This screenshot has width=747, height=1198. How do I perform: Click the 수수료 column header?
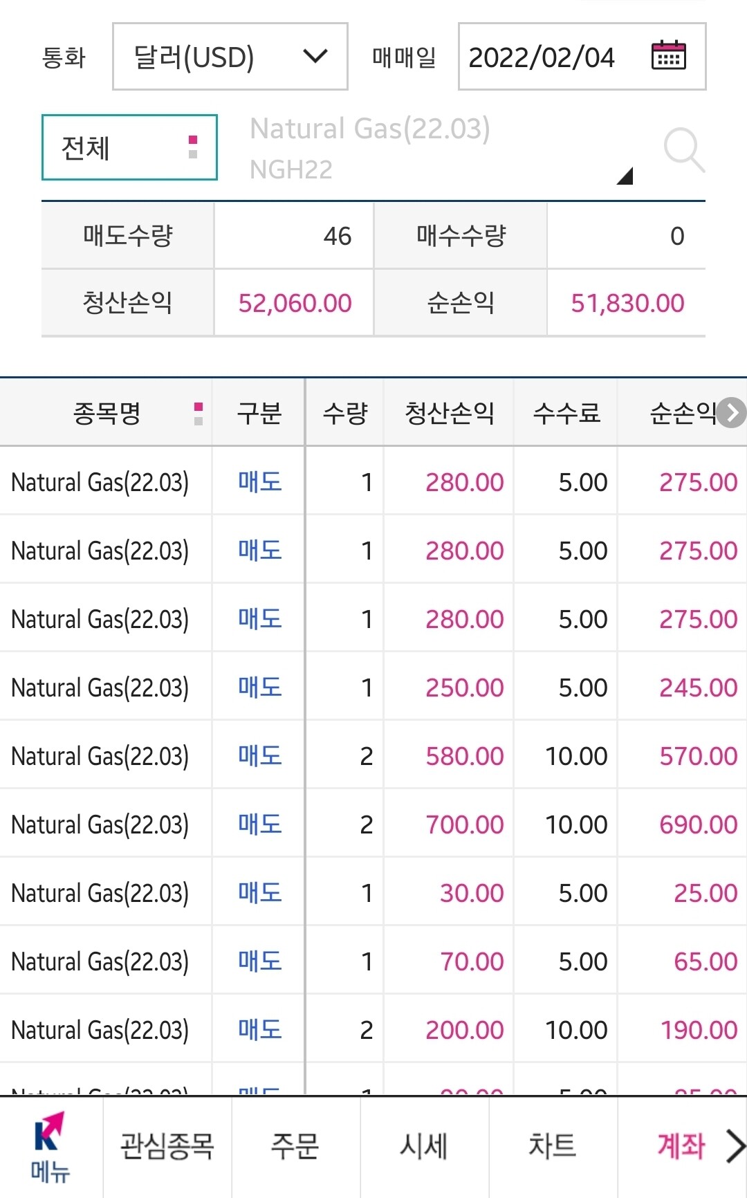point(566,414)
